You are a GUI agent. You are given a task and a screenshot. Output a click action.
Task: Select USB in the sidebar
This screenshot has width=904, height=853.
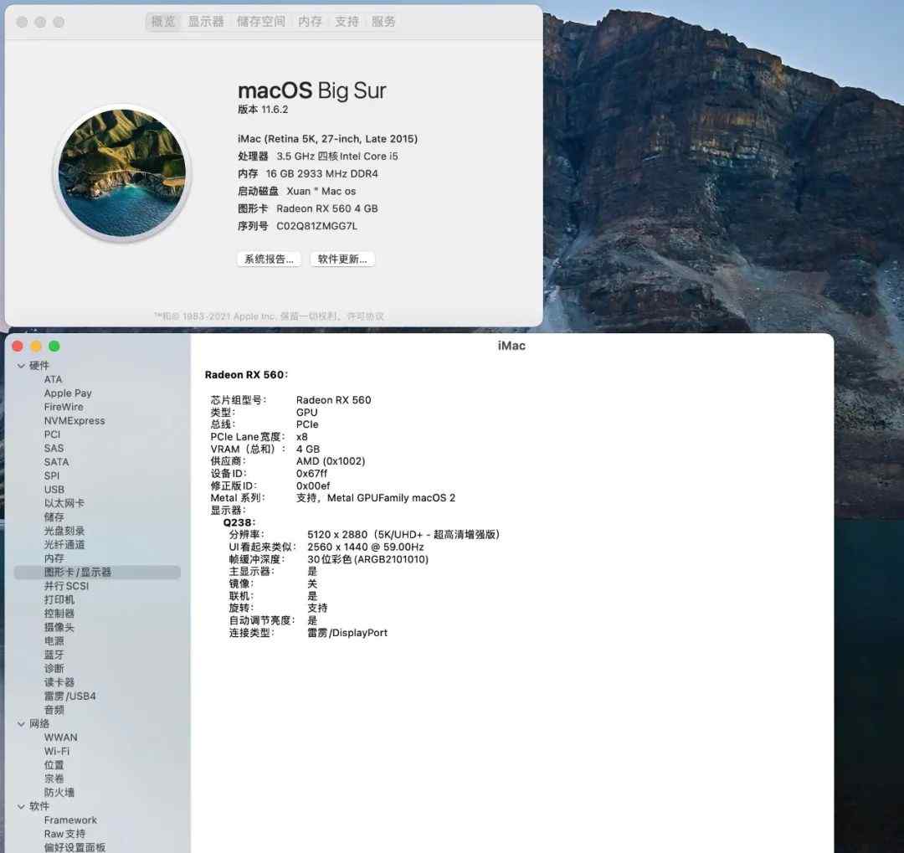pos(54,489)
